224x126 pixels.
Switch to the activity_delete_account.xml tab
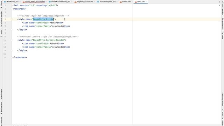point(35,2)
